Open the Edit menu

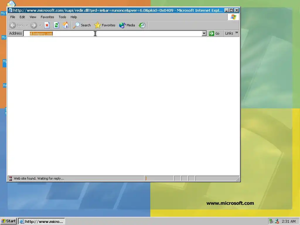tap(22, 17)
